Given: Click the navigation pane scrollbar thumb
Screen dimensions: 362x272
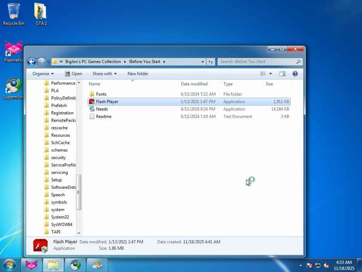Looking at the screenshot, I should tap(79, 192).
